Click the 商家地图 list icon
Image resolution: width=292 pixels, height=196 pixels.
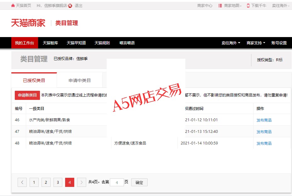click(220, 6)
